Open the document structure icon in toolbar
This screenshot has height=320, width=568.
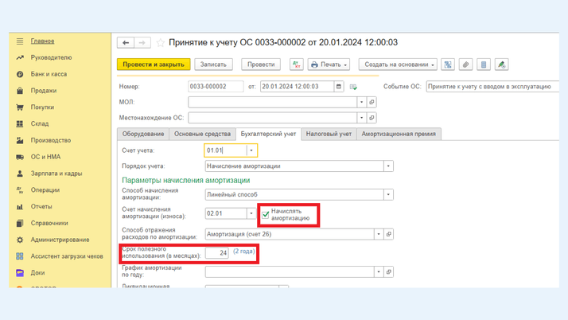tap(448, 64)
